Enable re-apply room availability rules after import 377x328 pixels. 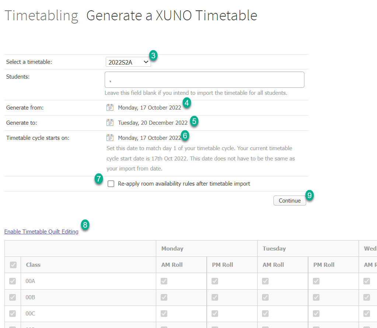click(111, 183)
